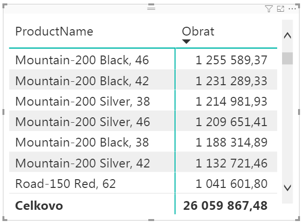The height and width of the screenshot is (222, 301).
Task: Select the Mountain-200 Black, 42 row
Action: 82,80
